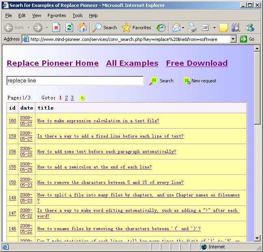Open the Favorites toolbar button
The image size is (263, 252).
(x=137, y=28)
